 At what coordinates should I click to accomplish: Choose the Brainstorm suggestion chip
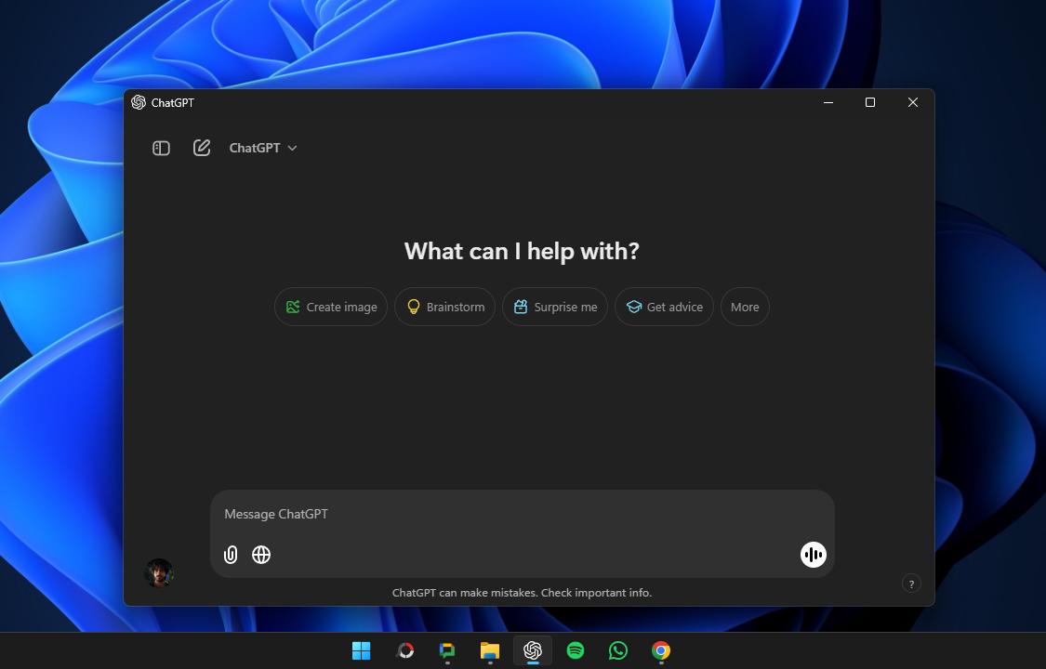click(x=444, y=307)
